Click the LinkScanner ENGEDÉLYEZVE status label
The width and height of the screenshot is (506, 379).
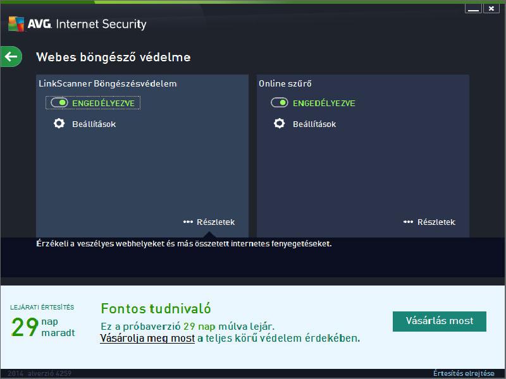[103, 103]
